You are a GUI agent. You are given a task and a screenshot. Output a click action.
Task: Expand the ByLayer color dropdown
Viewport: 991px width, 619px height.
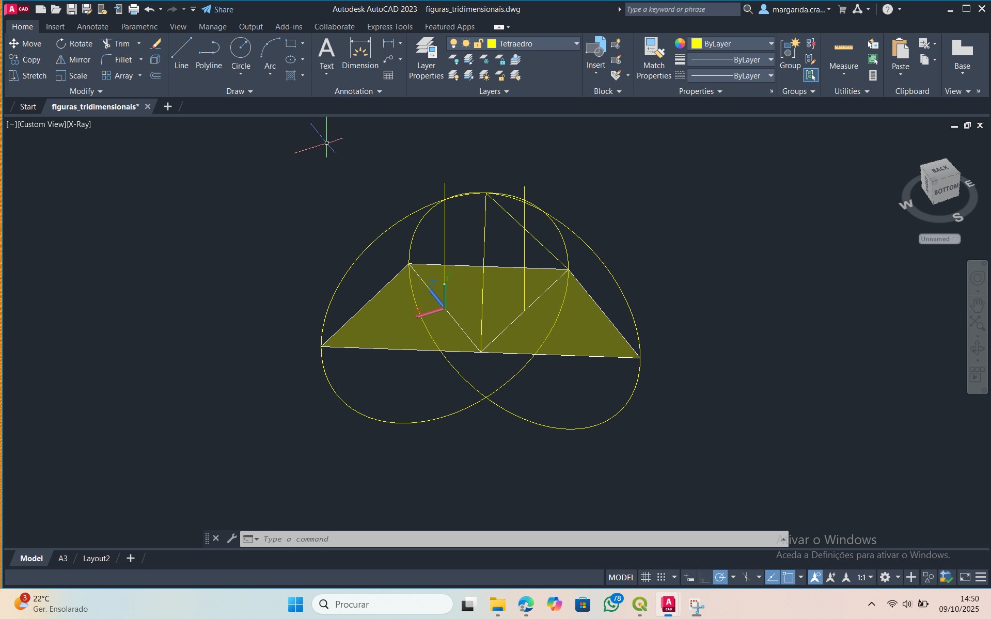[x=770, y=44]
